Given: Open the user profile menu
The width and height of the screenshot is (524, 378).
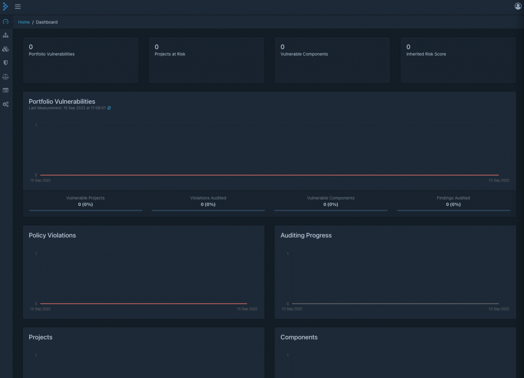Looking at the screenshot, I should 518,6.
